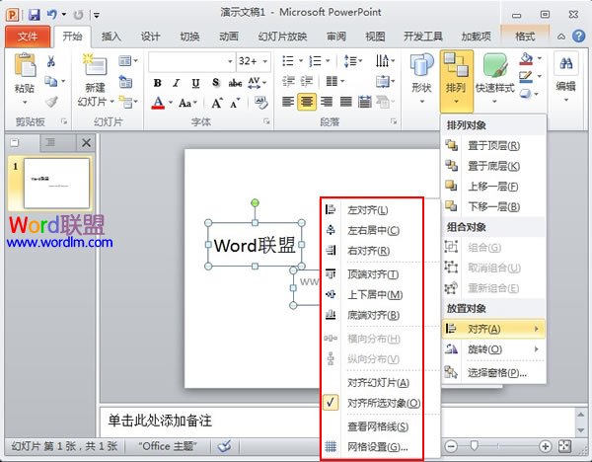Select Align Text Right in paragraph group
Screen dimensions: 592x462
pos(327,102)
